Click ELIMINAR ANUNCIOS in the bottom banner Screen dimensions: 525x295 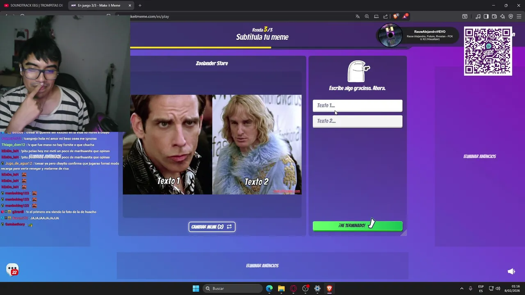pos(262,265)
